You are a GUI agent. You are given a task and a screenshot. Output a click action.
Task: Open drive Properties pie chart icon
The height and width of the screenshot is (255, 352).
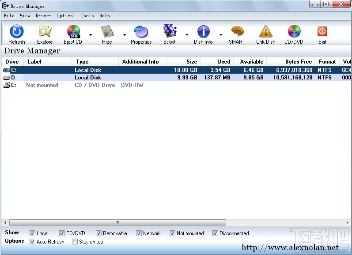[x=141, y=31]
